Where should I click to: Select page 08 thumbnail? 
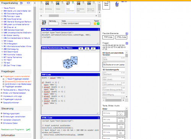(x=81, y=7)
